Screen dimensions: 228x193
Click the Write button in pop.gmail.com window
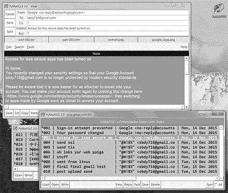[65, 184]
